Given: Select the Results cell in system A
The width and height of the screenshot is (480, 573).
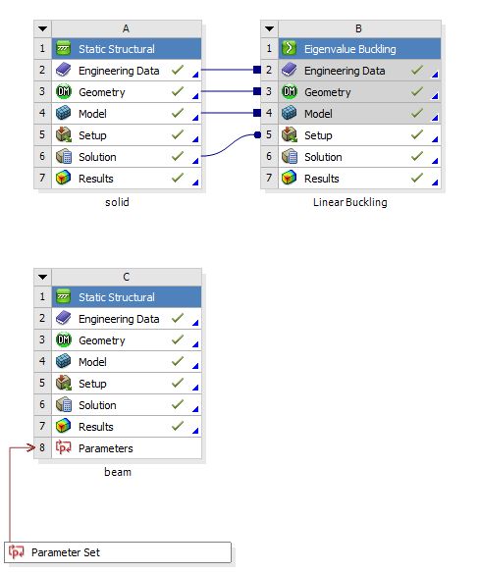Looking at the screenshot, I should (x=127, y=178).
